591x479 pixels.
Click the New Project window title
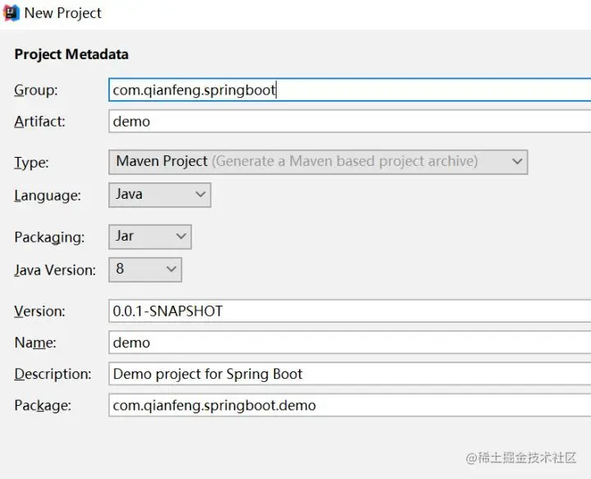63,13
